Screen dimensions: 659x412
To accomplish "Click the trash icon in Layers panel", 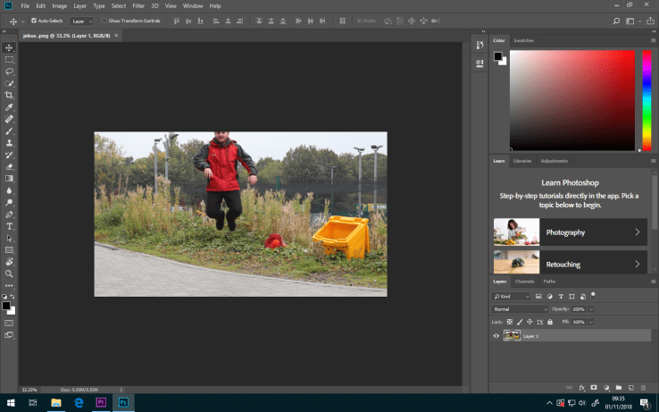I will tap(643, 387).
